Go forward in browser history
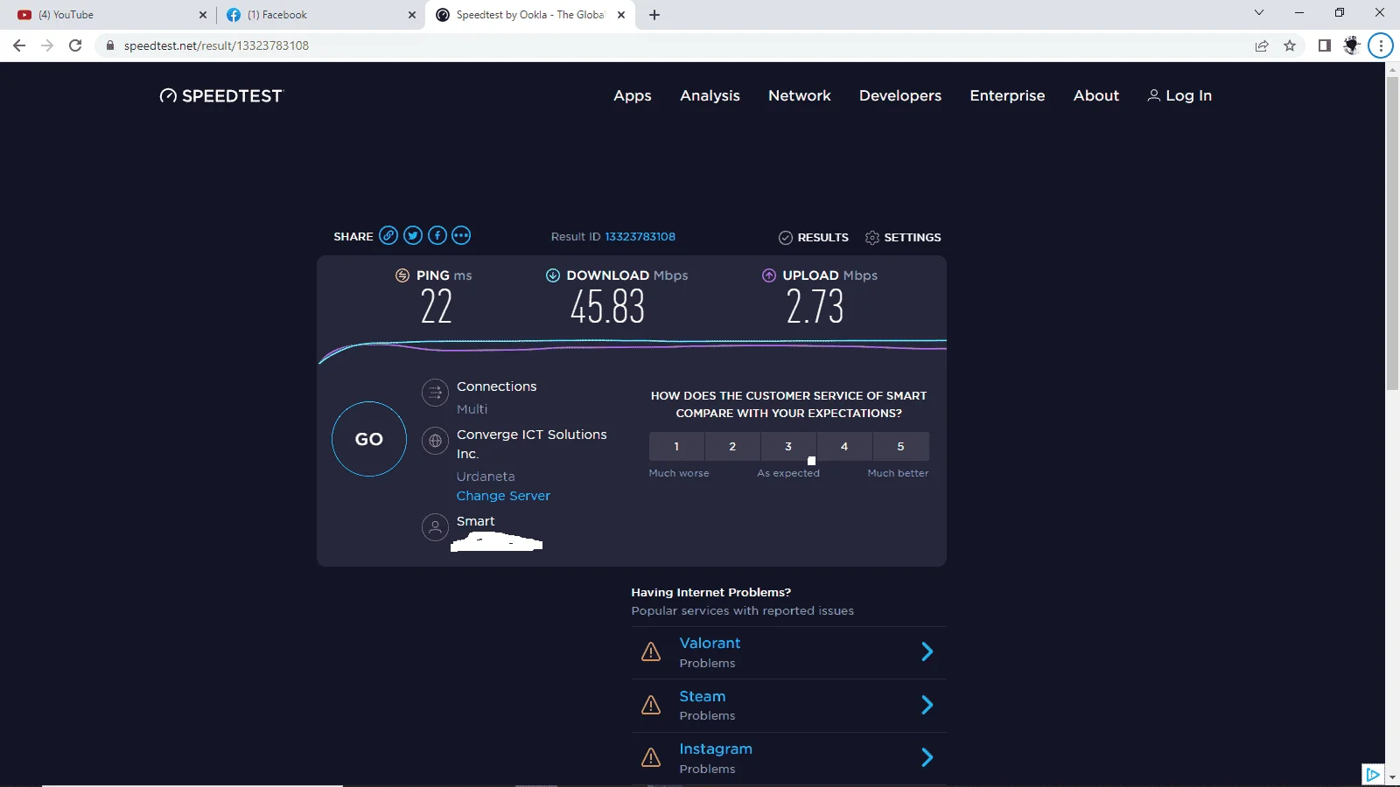 (x=47, y=45)
